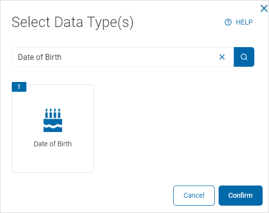
Task: Close the Select Data Type(s) dialog
Action: pyautogui.click(x=264, y=8)
